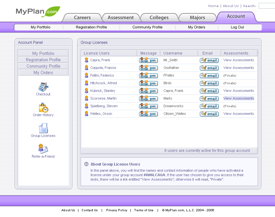The width and height of the screenshot is (275, 217).
Task: Click My Orders button in Account Panel
Action: coord(43,73)
